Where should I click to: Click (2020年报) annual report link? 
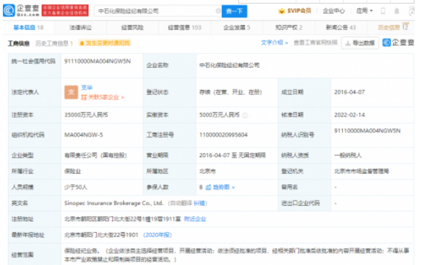[x=158, y=235]
